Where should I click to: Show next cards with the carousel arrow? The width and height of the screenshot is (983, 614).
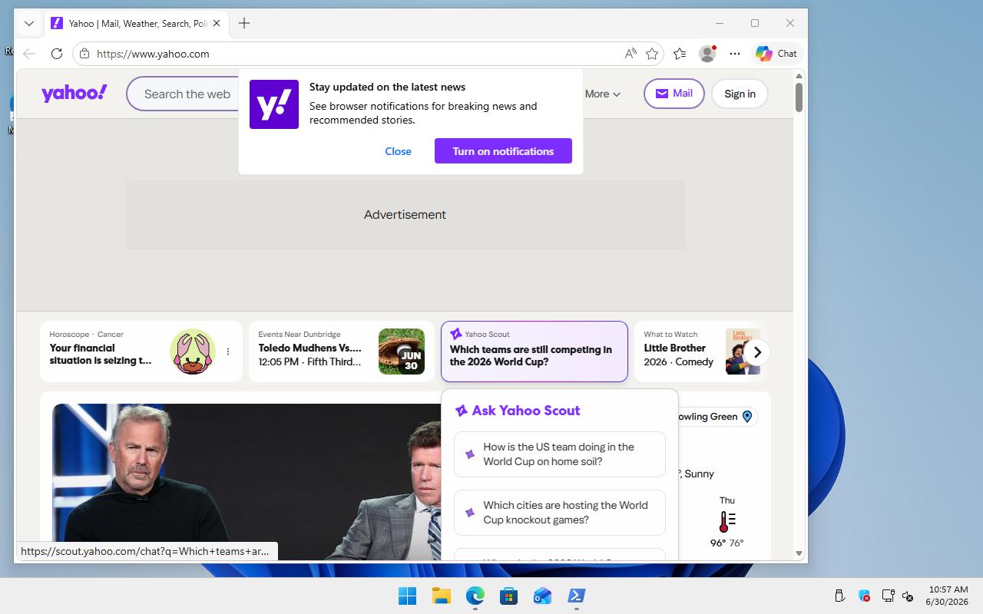[x=757, y=352]
